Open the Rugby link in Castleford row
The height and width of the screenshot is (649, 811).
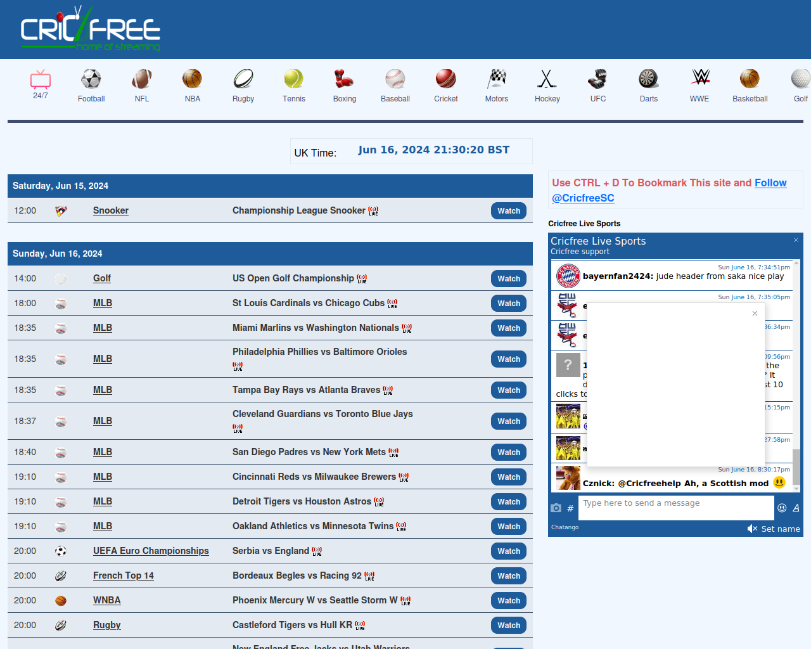coord(106,625)
